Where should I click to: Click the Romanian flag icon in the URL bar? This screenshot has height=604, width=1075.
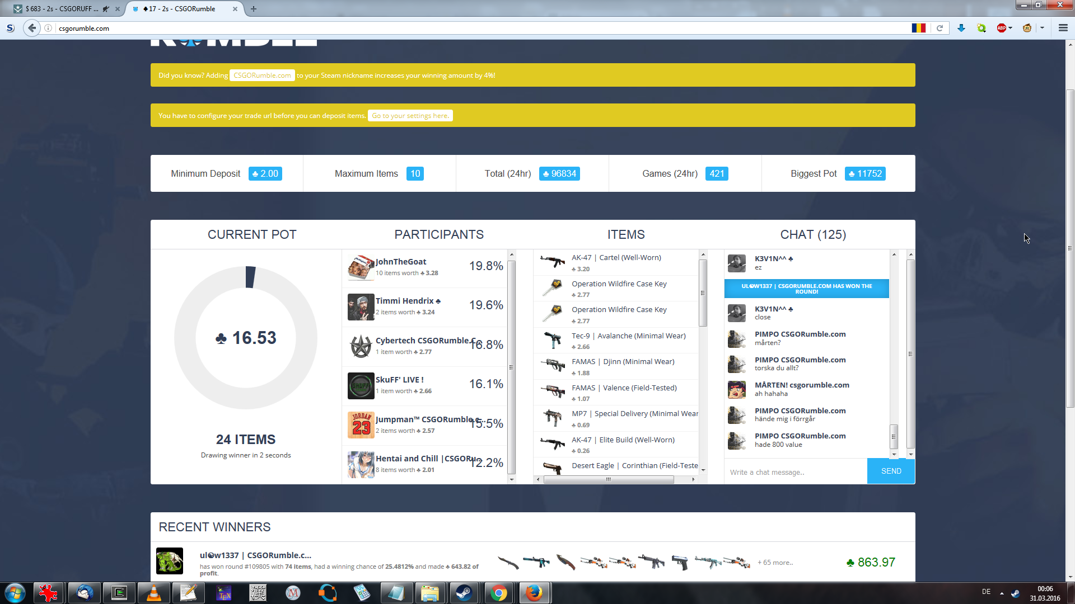click(918, 28)
